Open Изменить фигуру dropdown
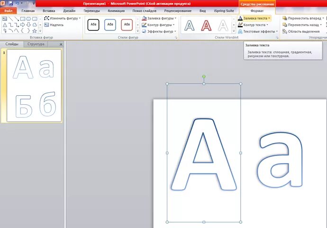 coord(63,18)
